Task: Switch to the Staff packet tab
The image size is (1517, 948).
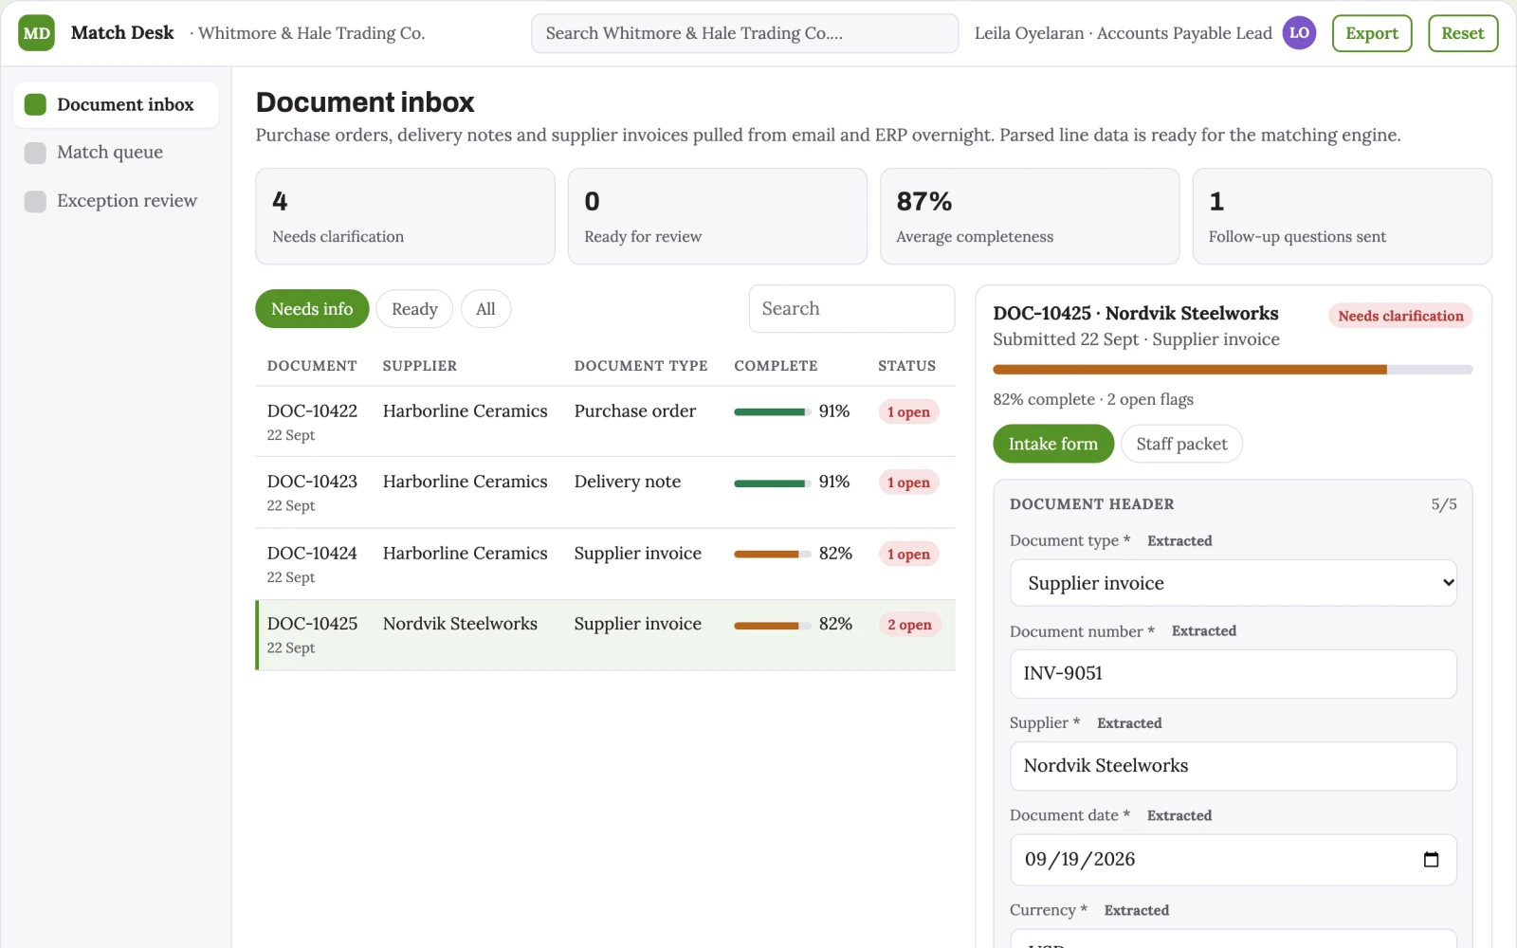Action: [1181, 444]
